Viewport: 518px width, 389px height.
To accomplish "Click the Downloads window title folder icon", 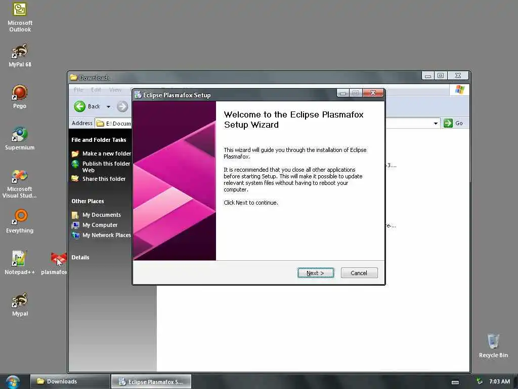I will (74, 77).
